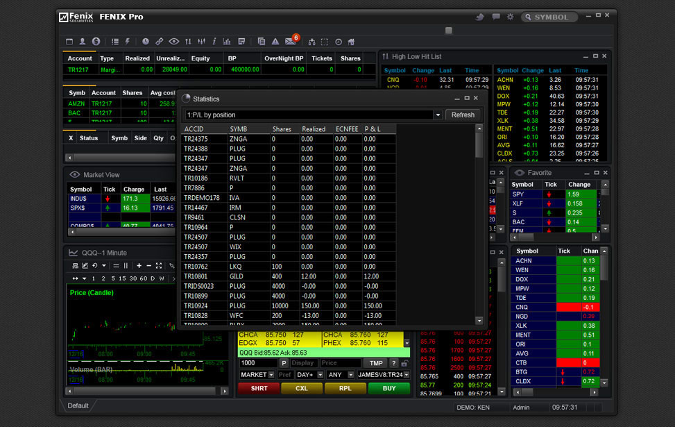Image resolution: width=675 pixels, height=427 pixels.
Task: Zoom out chart with minus icon
Action: (148, 266)
